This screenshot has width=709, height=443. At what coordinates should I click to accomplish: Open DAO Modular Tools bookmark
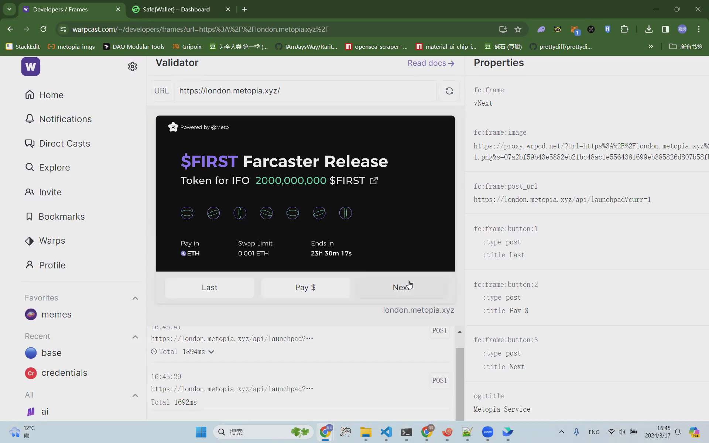(134, 47)
